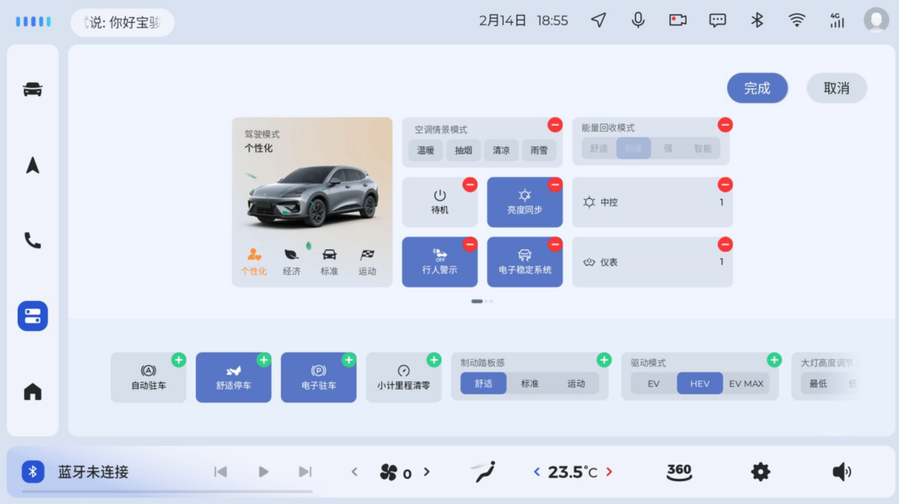This screenshot has height=504, width=899.
Task: Tap the location arrow status icon
Action: 599,21
